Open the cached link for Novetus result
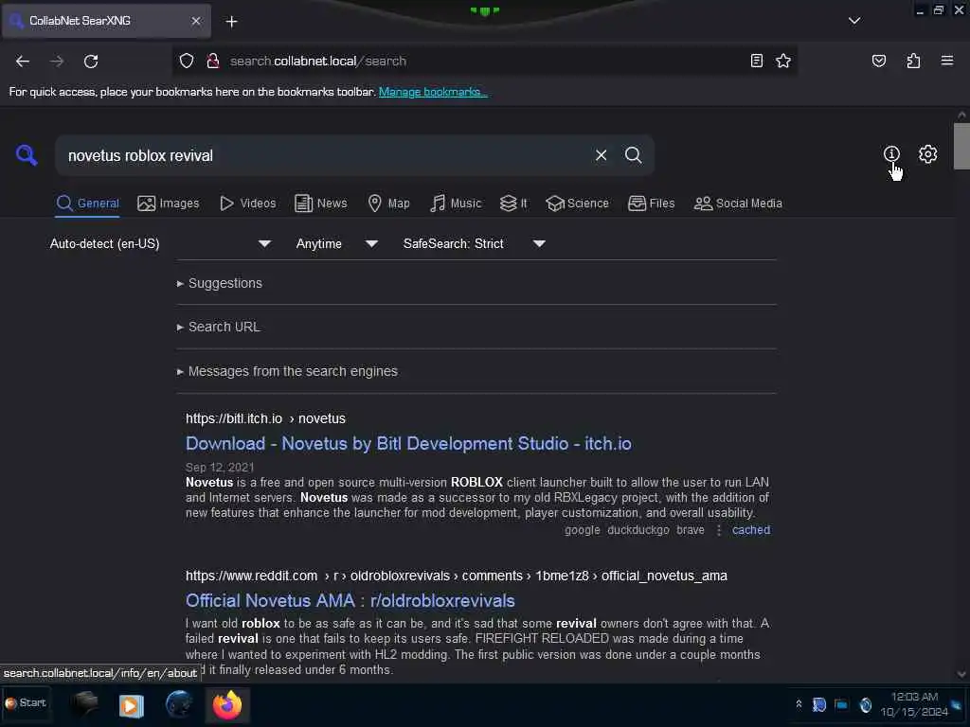The image size is (970, 727). point(751,530)
